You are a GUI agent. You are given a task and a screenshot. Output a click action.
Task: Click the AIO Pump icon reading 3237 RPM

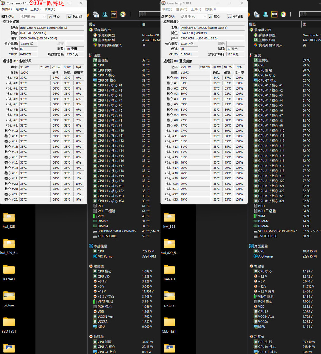coord(256,256)
